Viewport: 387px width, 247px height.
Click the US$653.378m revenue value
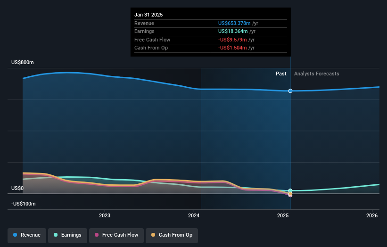(x=234, y=23)
